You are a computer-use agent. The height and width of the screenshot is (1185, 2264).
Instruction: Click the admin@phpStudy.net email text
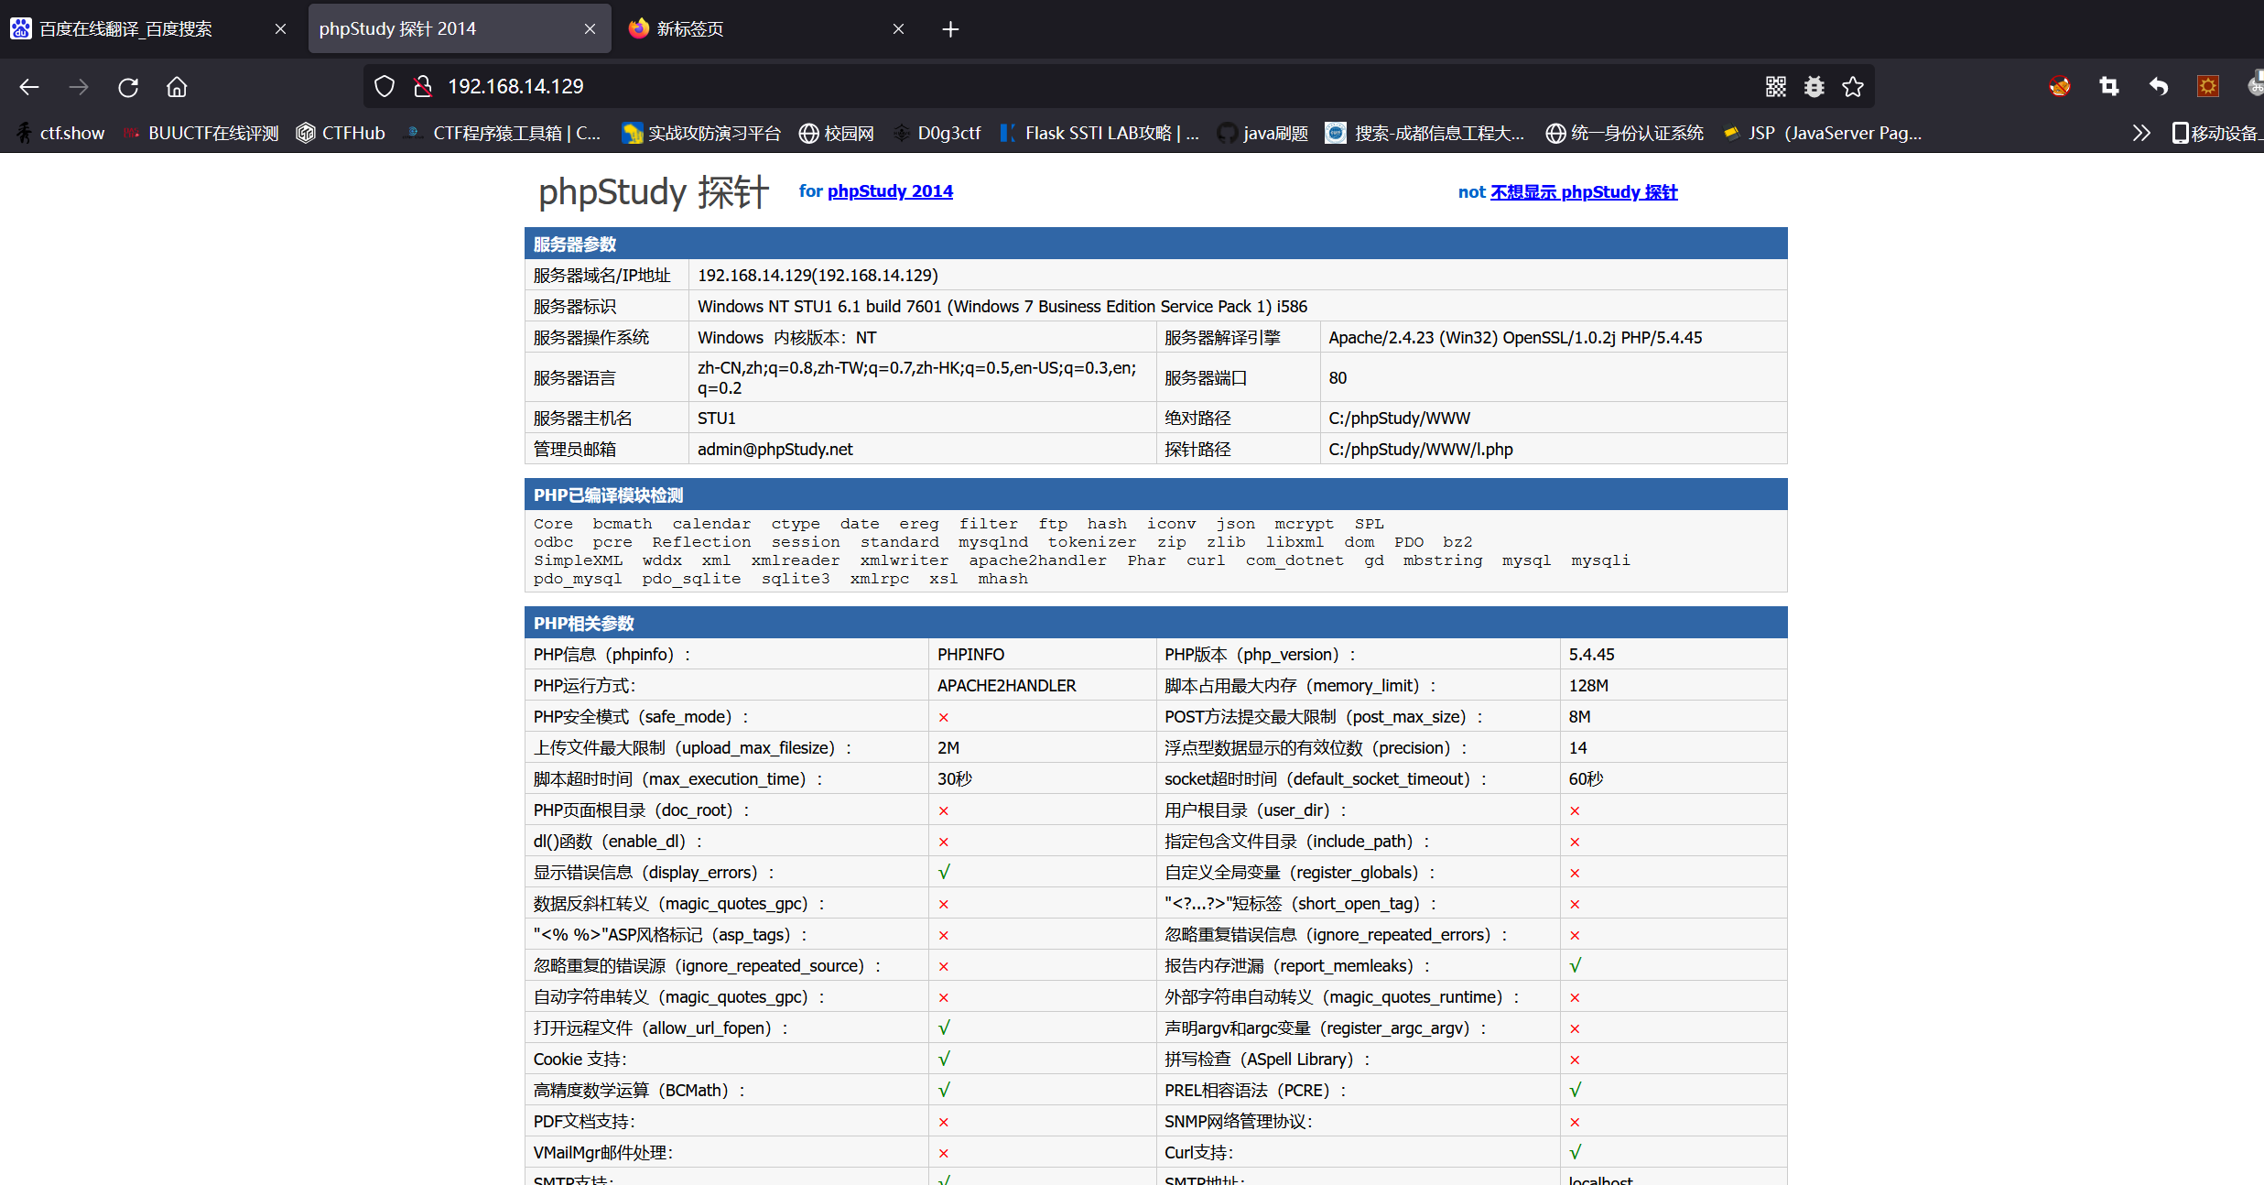pyautogui.click(x=775, y=450)
